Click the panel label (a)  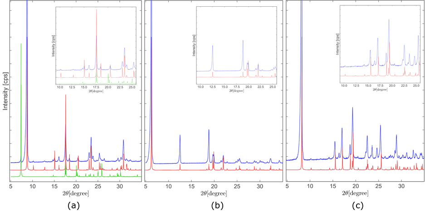point(73,206)
